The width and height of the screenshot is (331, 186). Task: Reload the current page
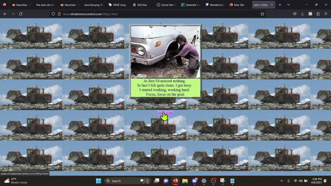[x=21, y=14]
